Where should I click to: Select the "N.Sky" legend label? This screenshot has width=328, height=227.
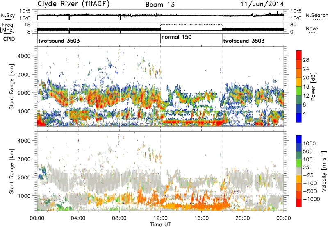8,15
